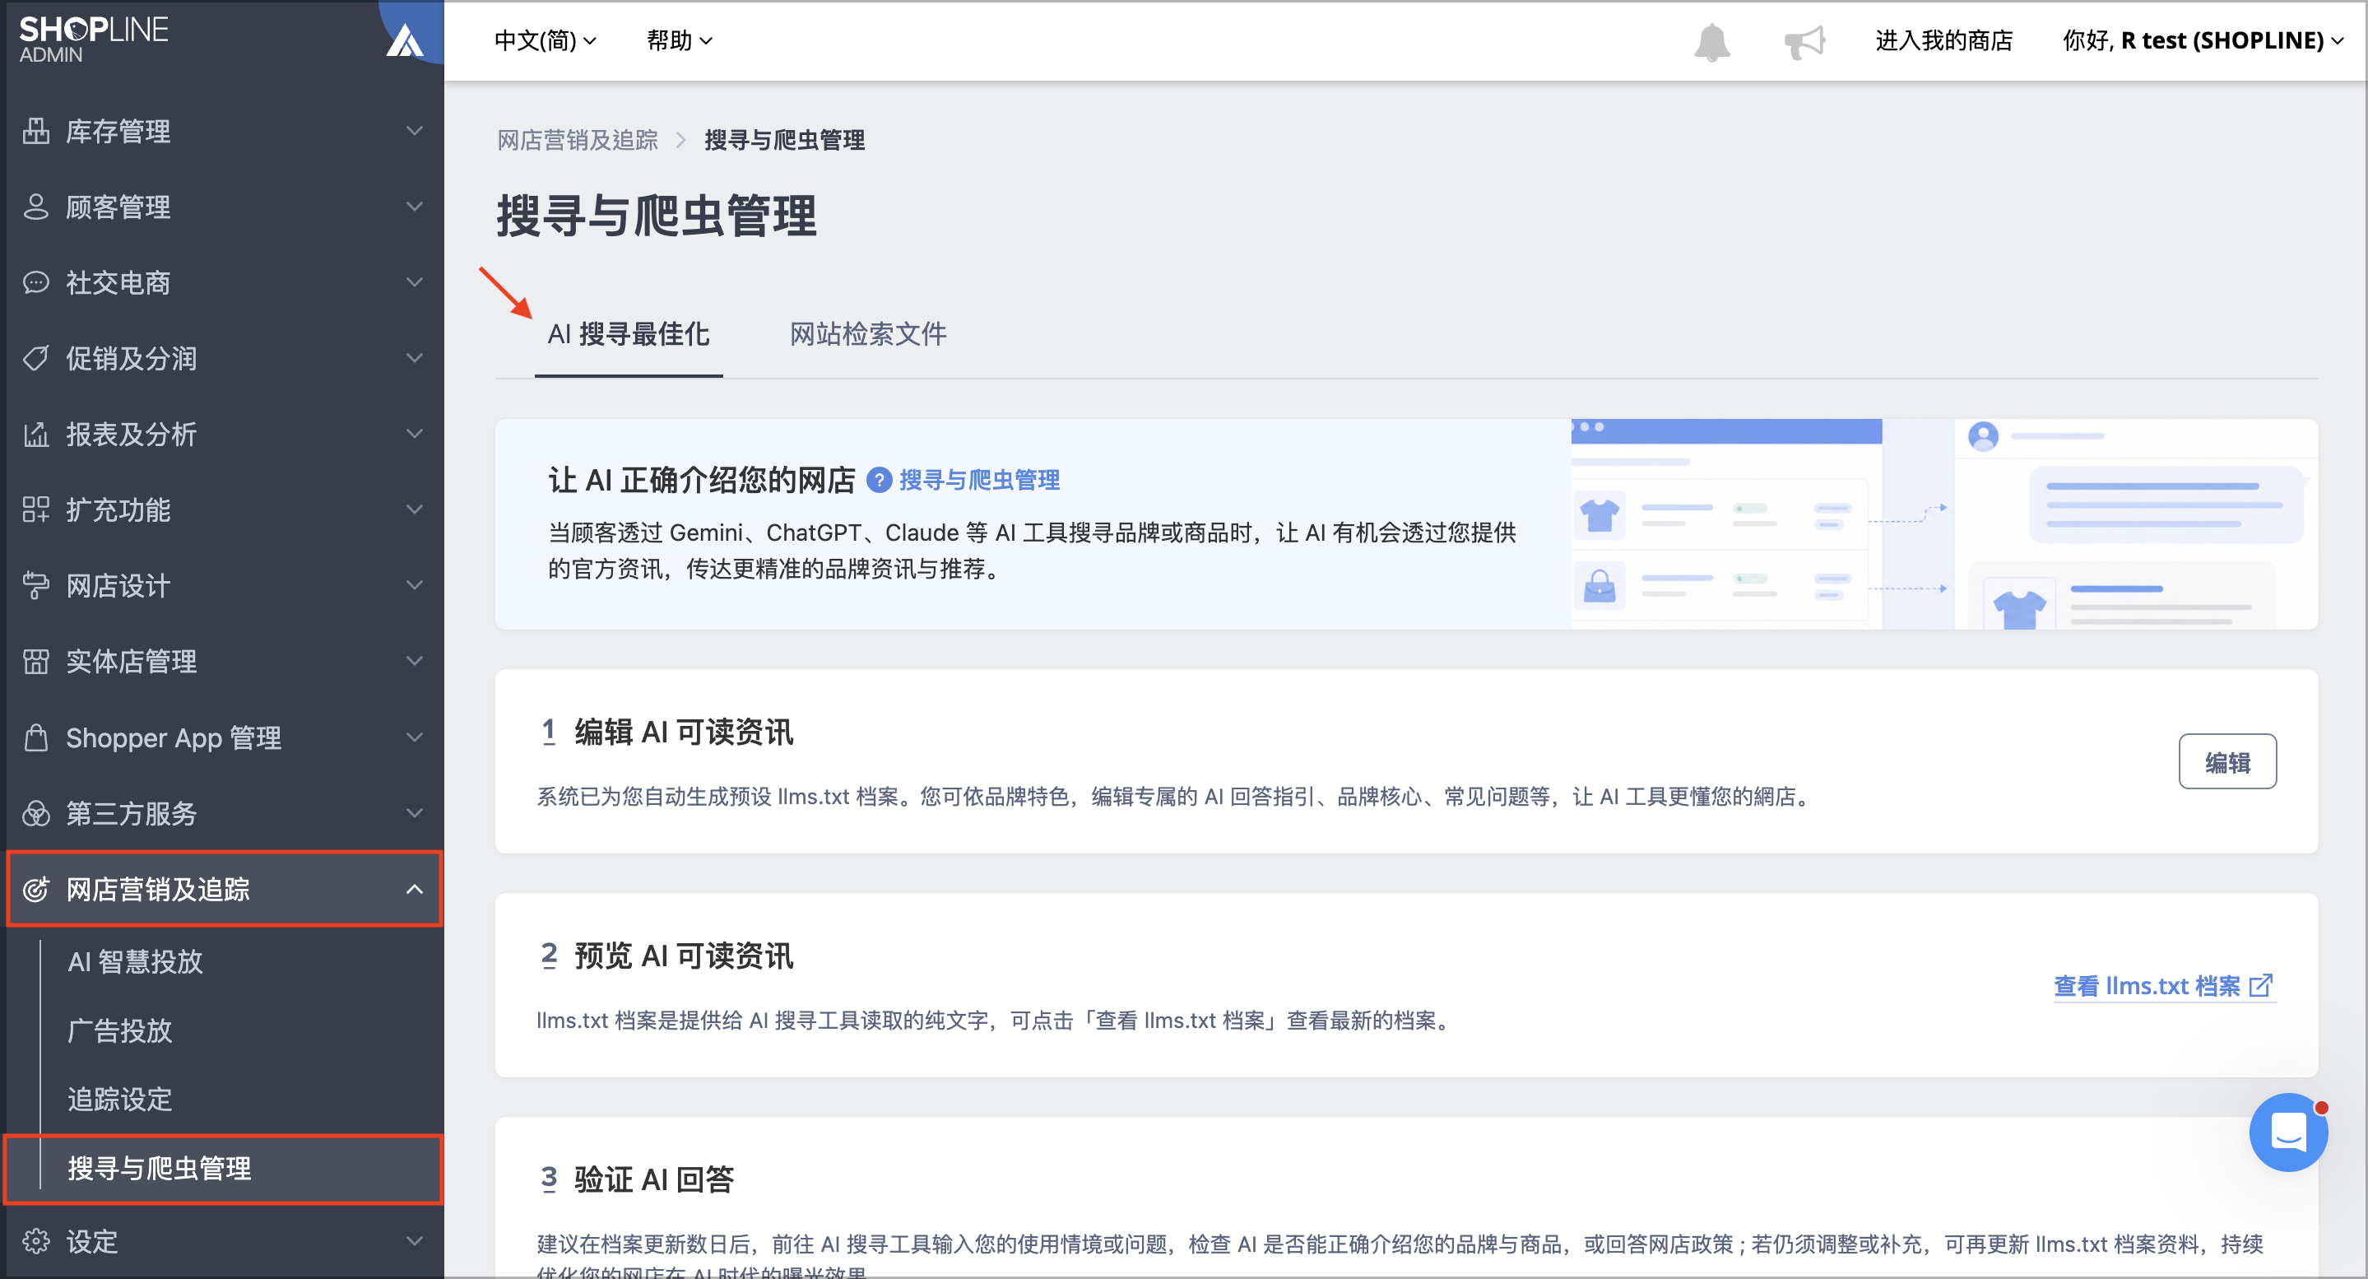The image size is (2368, 1279).
Task: Click the 促销及分润 tag icon
Action: point(36,358)
